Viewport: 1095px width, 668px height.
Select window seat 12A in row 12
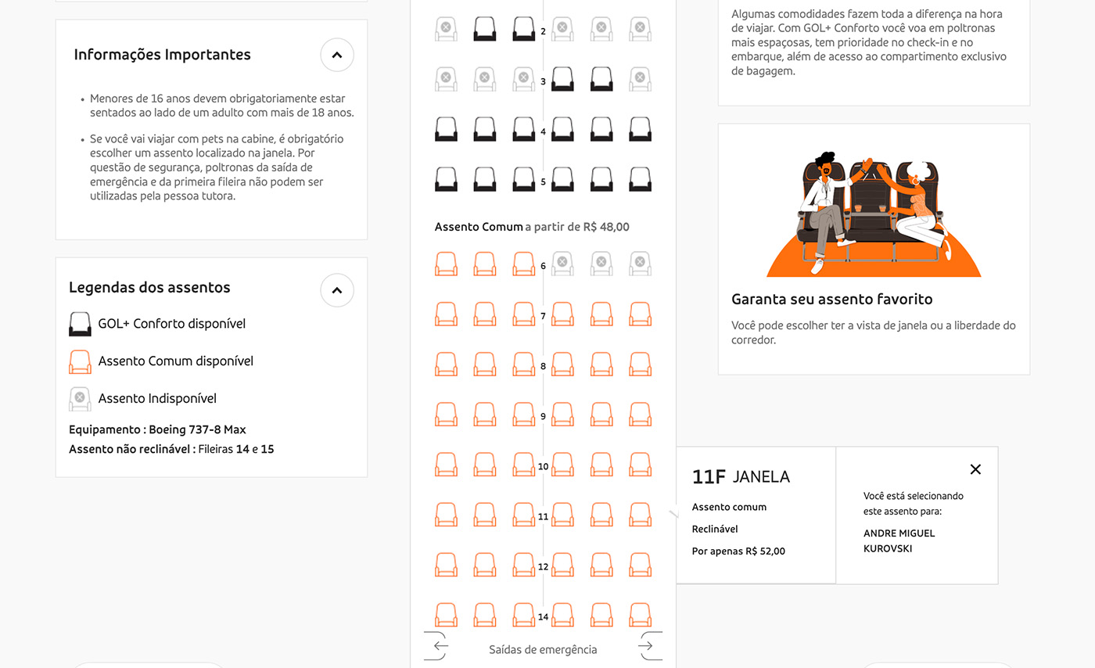click(446, 564)
